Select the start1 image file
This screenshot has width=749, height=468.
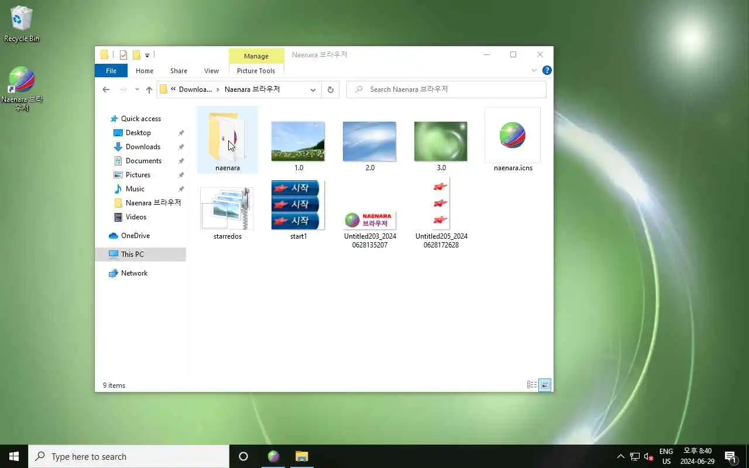coord(298,205)
